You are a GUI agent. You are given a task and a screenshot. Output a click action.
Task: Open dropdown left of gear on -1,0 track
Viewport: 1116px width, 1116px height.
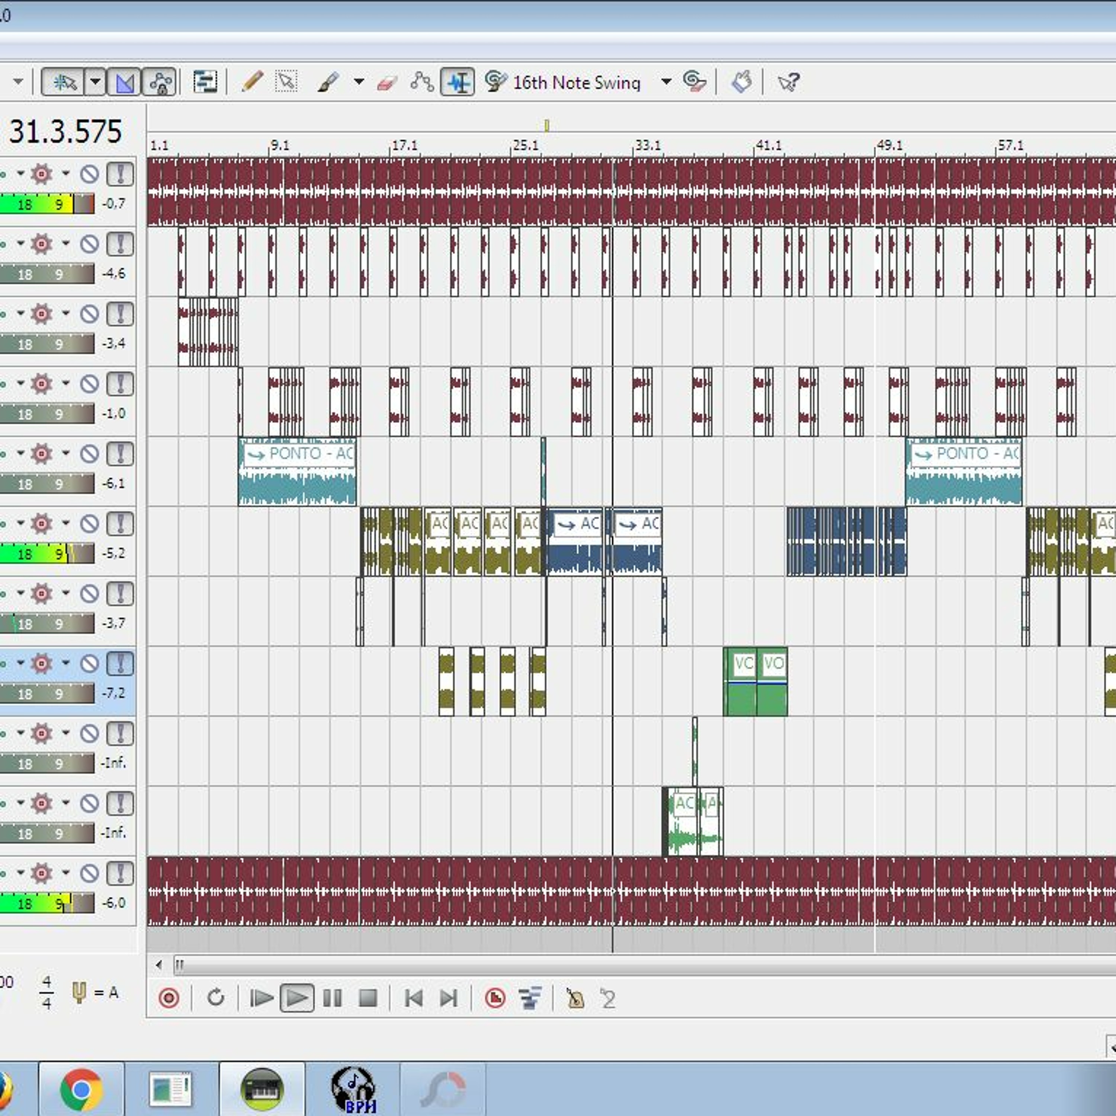click(x=20, y=384)
